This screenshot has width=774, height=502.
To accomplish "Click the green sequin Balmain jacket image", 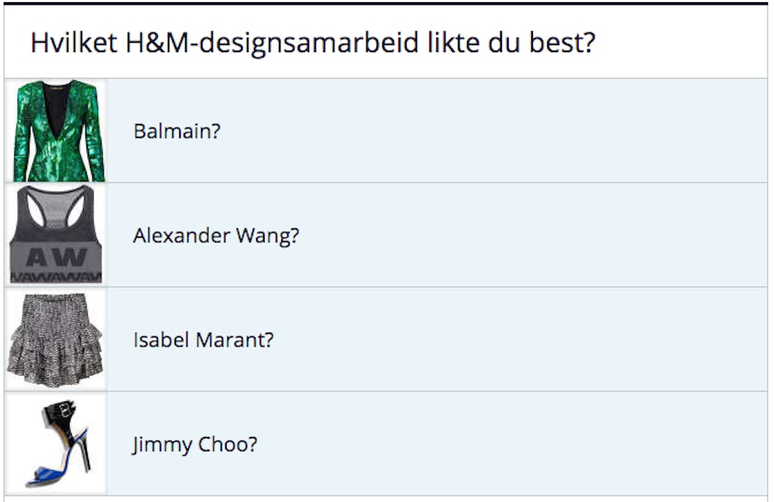I will [58, 131].
